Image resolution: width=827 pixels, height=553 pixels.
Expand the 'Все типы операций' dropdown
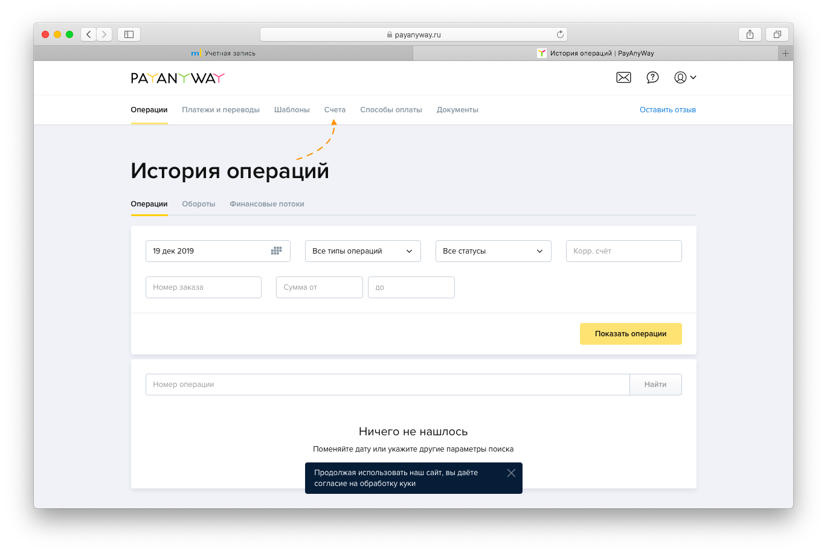pyautogui.click(x=362, y=251)
